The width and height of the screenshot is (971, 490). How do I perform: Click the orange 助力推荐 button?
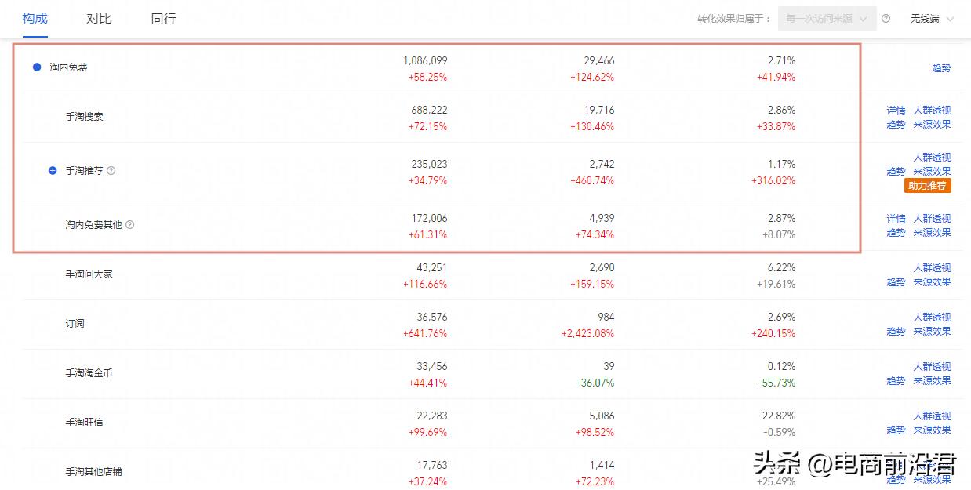point(928,186)
